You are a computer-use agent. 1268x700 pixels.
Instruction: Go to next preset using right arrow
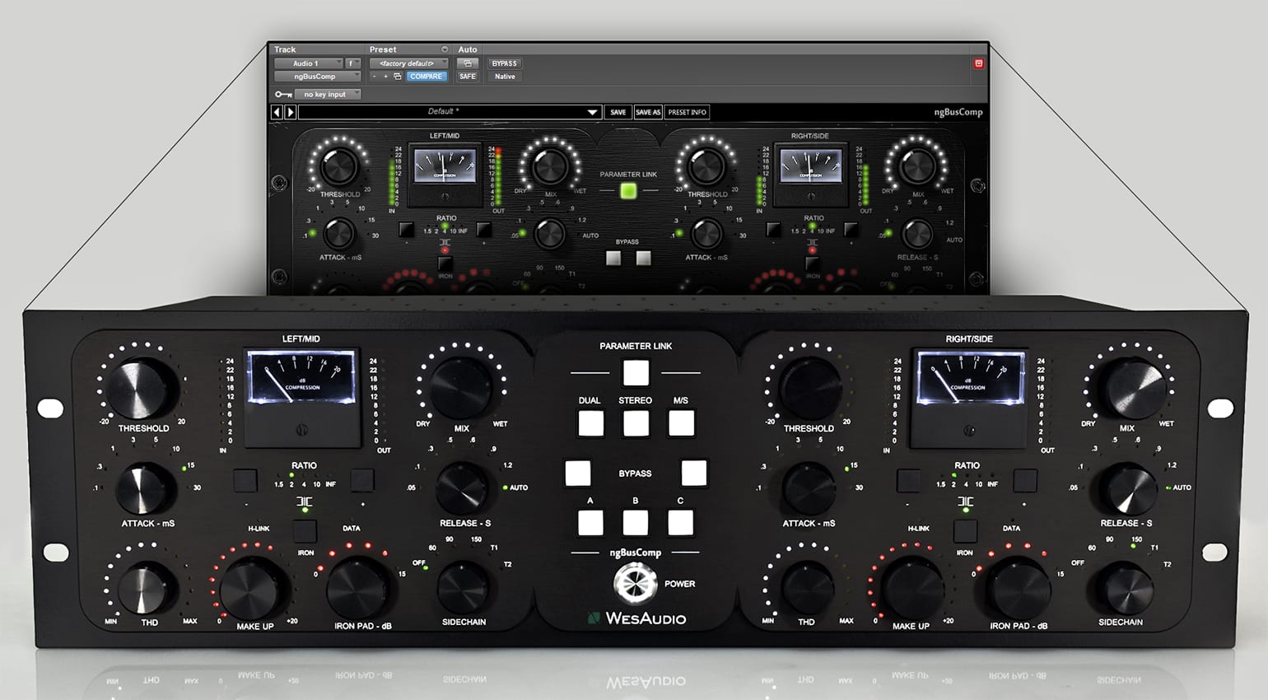tap(290, 112)
